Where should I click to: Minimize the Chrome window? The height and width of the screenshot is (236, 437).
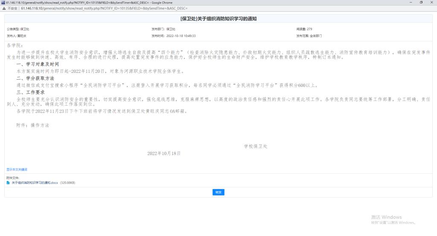tap(409, 3)
